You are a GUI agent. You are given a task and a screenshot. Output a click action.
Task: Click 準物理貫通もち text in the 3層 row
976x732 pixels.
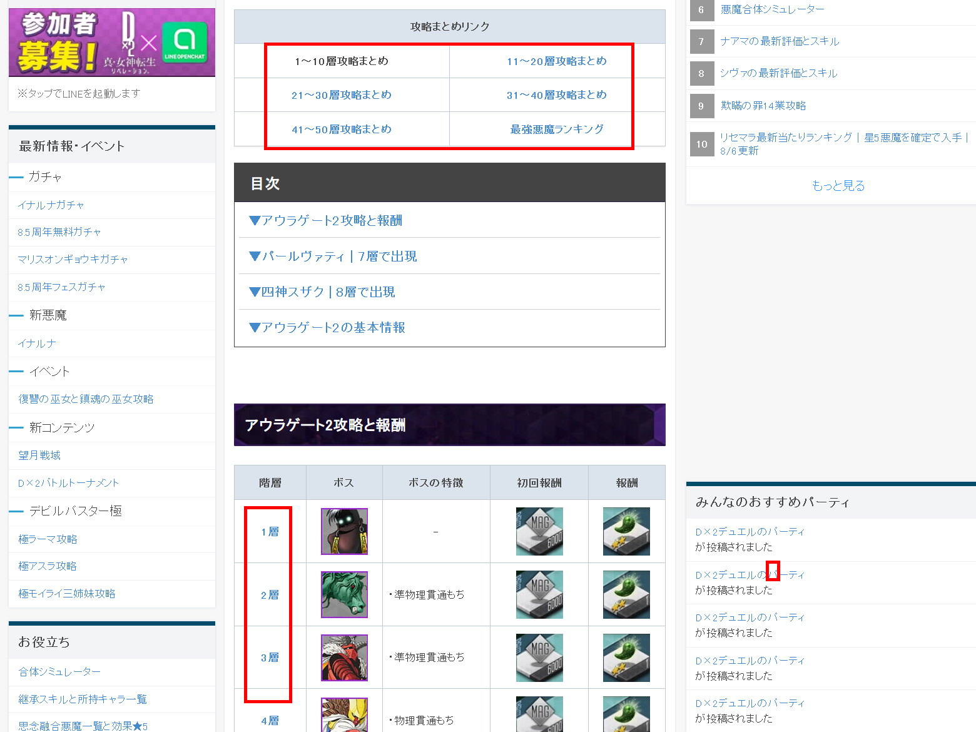pos(429,657)
